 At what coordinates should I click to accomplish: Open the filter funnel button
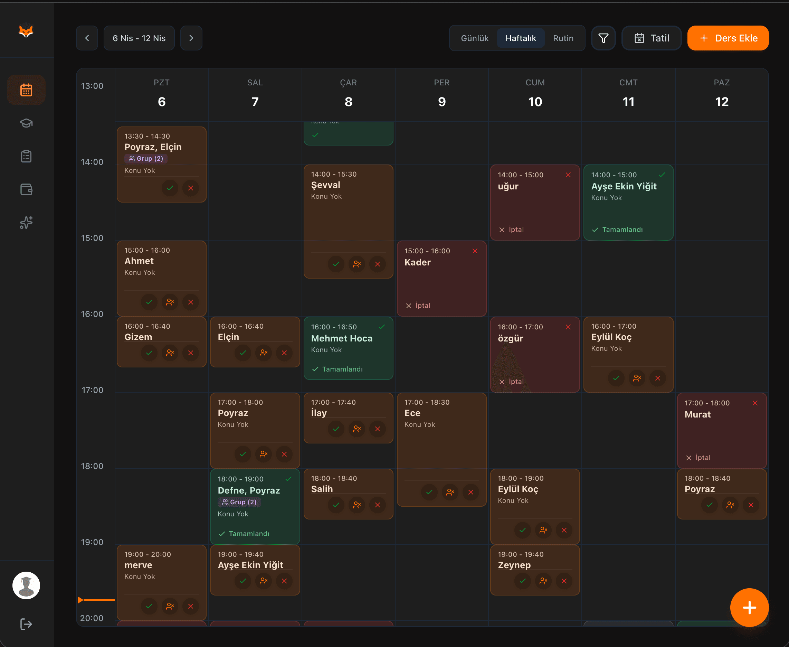point(603,38)
